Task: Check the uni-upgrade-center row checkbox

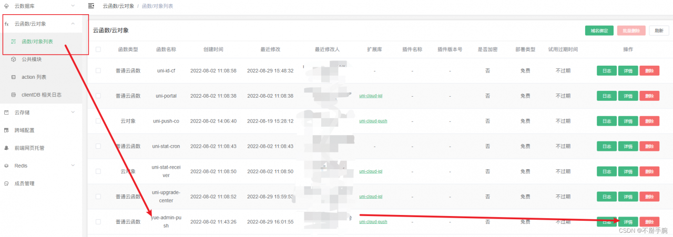Action: [98, 197]
